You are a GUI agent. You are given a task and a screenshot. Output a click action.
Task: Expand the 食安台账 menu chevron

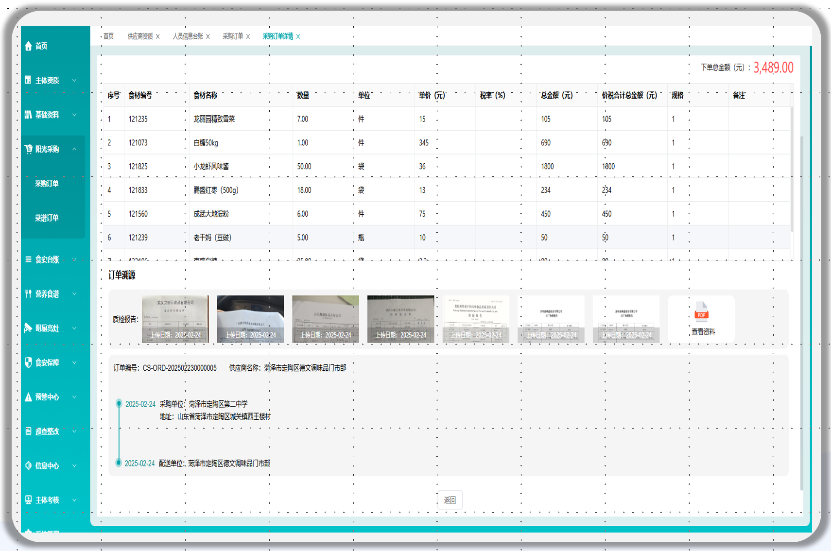(74, 259)
